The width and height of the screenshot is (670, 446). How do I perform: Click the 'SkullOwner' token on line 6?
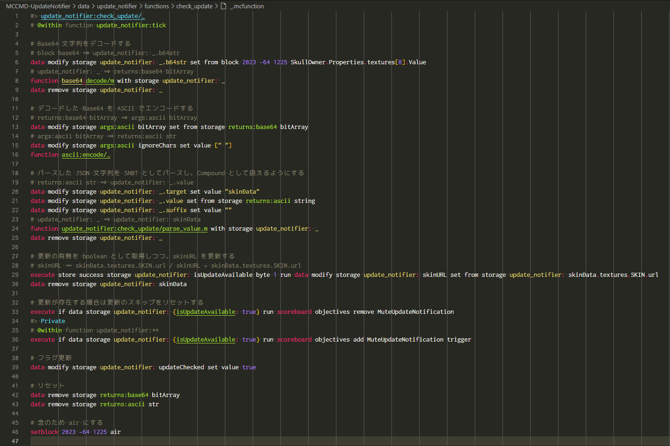click(x=308, y=62)
